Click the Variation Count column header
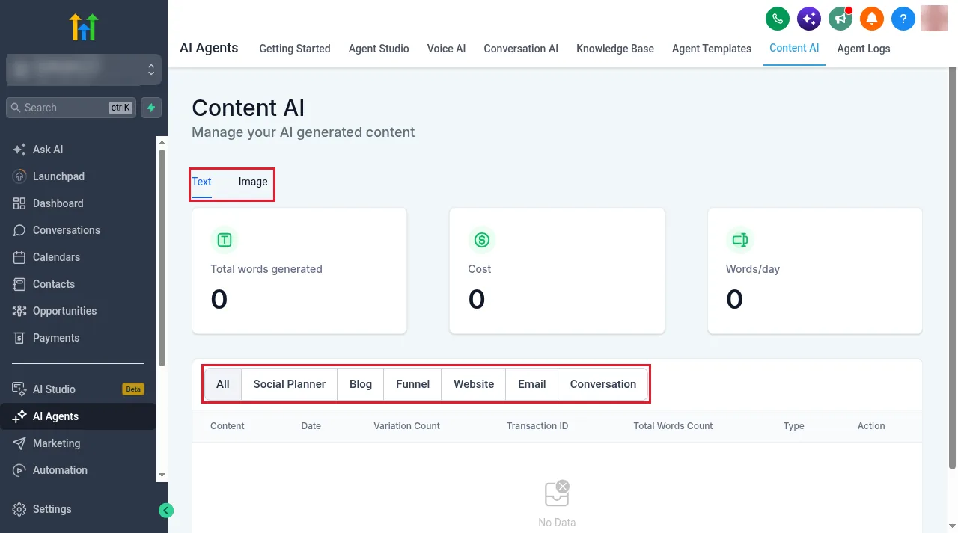Image resolution: width=958 pixels, height=533 pixels. pyautogui.click(x=406, y=426)
